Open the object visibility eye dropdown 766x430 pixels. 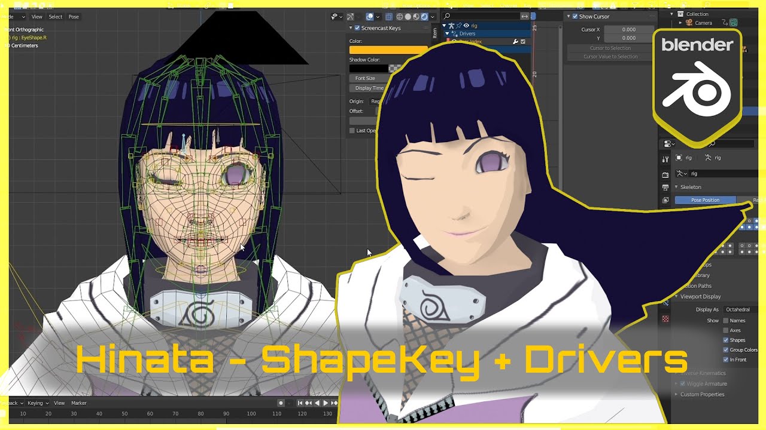pos(336,17)
